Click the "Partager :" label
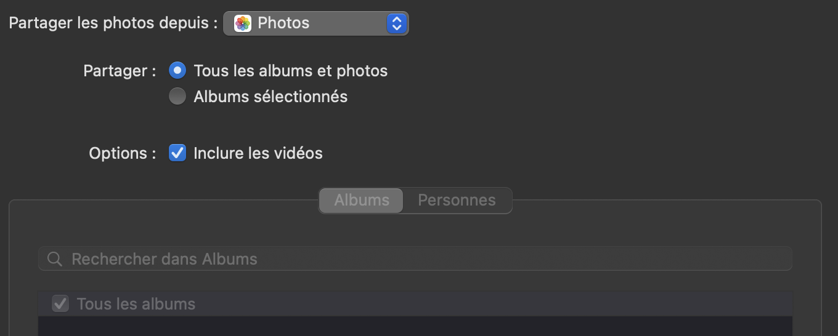 [120, 71]
